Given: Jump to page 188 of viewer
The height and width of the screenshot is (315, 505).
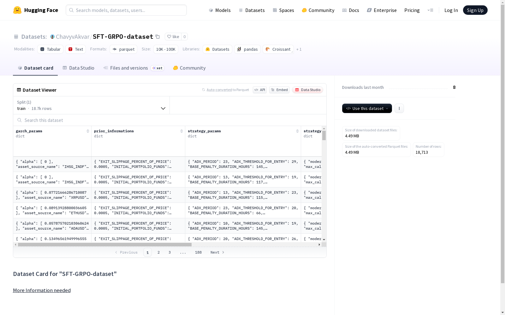Looking at the screenshot, I should 198,252.
